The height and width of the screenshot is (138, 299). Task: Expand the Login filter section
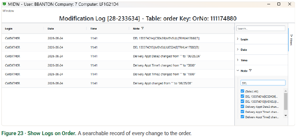[x=261, y=39]
